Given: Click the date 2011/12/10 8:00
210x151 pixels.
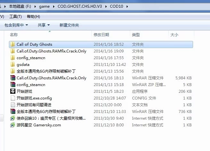Looking at the screenshot, I should coord(109,125).
